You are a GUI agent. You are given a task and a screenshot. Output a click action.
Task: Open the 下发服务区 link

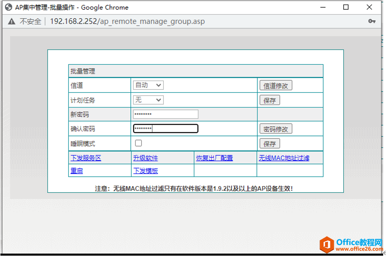[x=86, y=158]
